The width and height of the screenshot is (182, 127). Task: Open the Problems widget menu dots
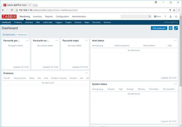pyautogui.click(x=86, y=73)
